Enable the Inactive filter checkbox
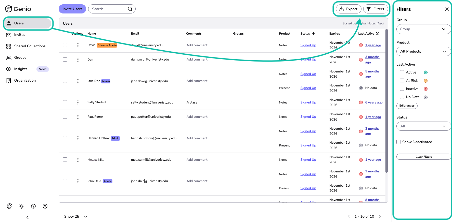The height and width of the screenshot is (222, 453). [402, 89]
